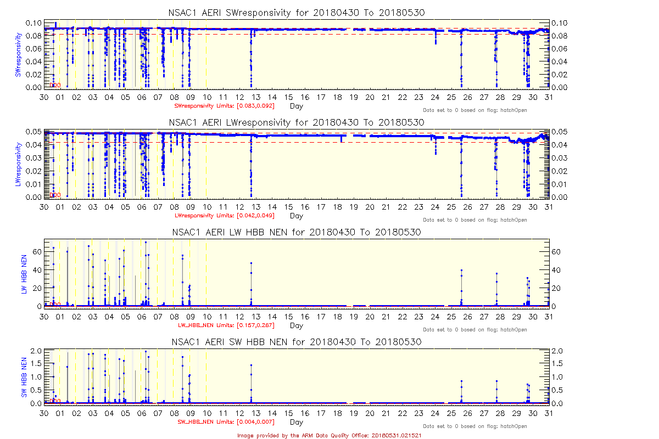Click the vertical LWresponsivity y-axis label
The height and width of the screenshot is (439, 659).
tap(18, 165)
